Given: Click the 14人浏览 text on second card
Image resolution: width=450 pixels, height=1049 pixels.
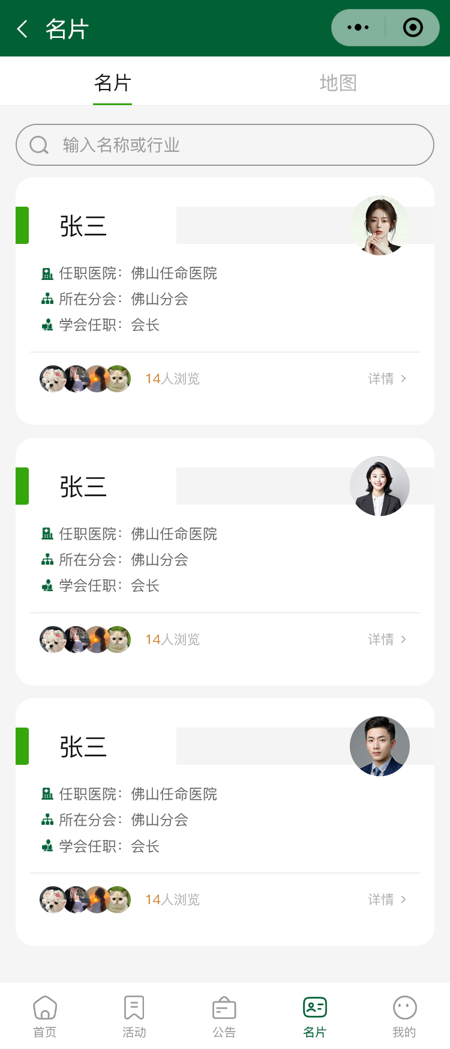Looking at the screenshot, I should pos(172,639).
